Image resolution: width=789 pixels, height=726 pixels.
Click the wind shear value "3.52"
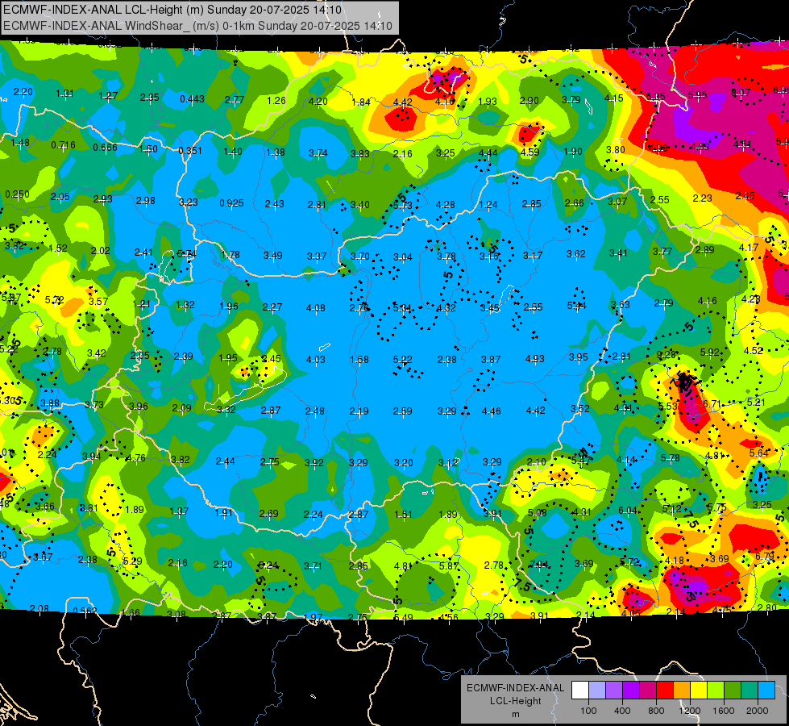579,408
